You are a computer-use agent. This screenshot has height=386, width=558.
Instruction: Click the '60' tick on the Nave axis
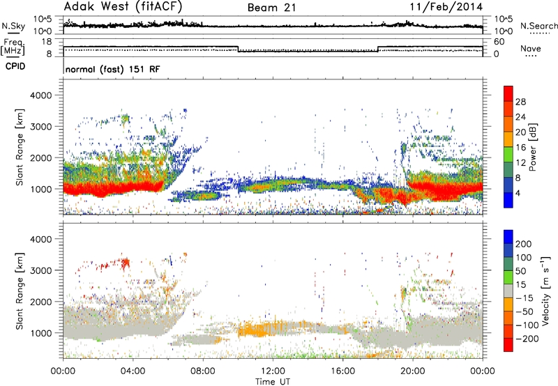tap(499, 42)
